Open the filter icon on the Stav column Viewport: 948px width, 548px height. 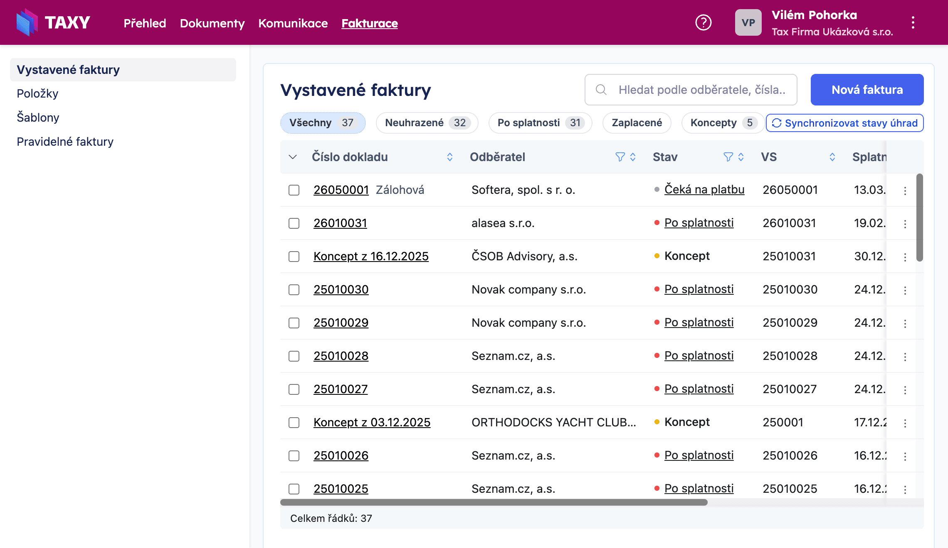tap(727, 157)
